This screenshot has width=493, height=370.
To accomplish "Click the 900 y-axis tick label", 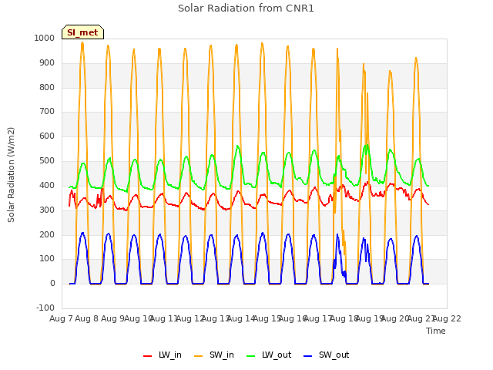I will [x=47, y=63].
